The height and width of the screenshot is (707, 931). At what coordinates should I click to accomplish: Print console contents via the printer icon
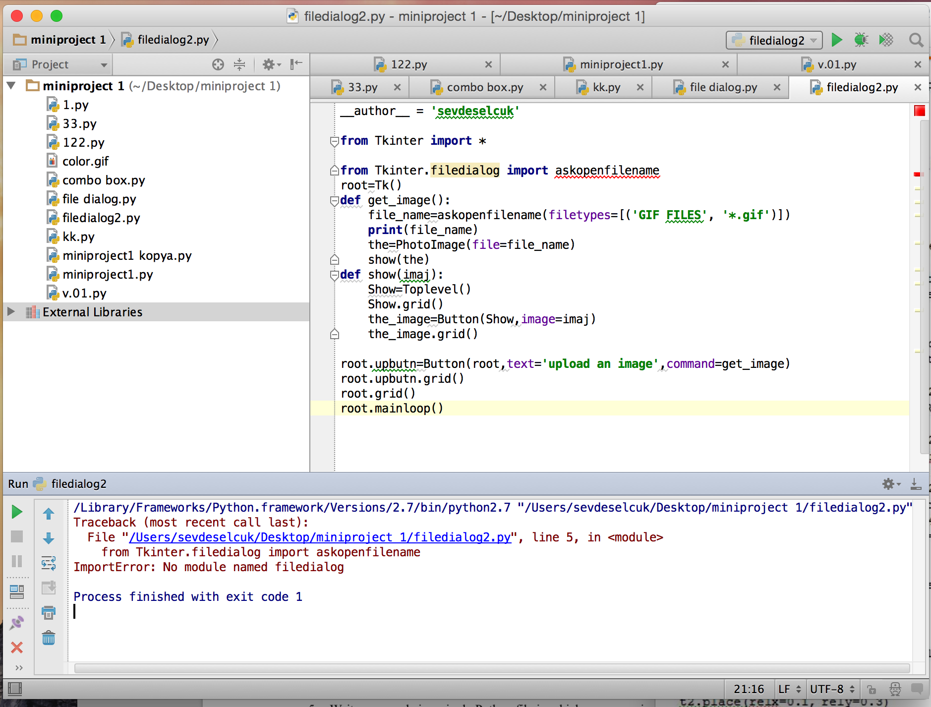(48, 613)
